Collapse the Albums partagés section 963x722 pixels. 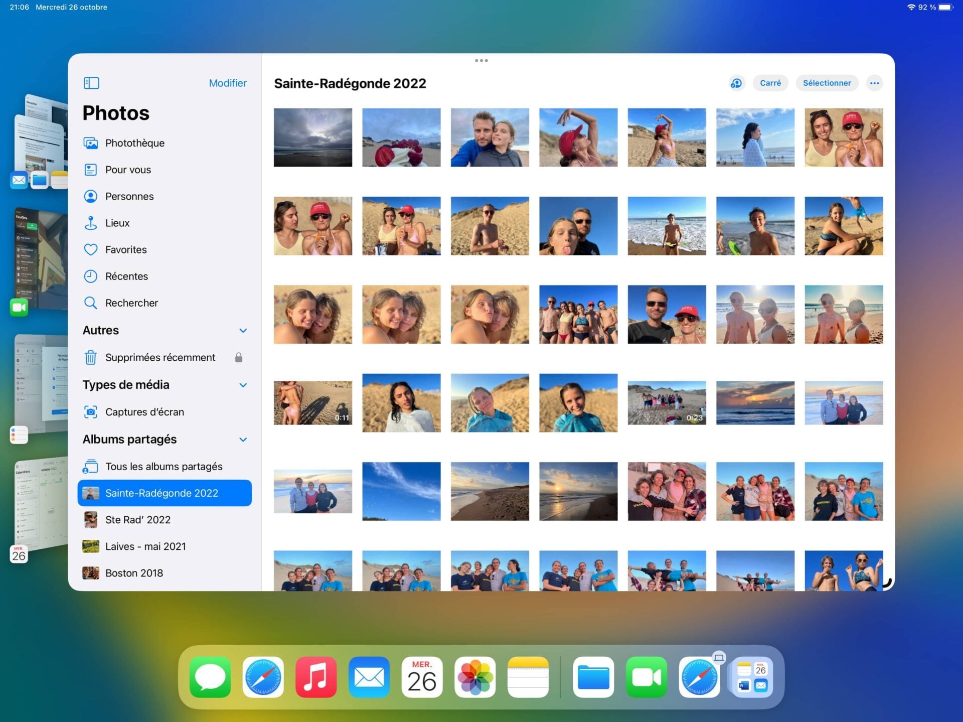243,440
